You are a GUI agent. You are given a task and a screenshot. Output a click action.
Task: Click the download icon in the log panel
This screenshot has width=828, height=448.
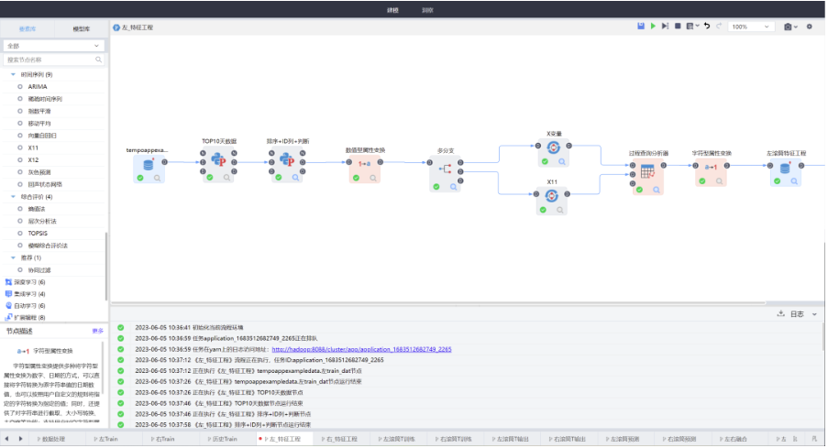pos(780,313)
